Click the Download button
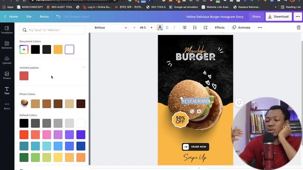The image size is (303, 170). tap(279, 17)
